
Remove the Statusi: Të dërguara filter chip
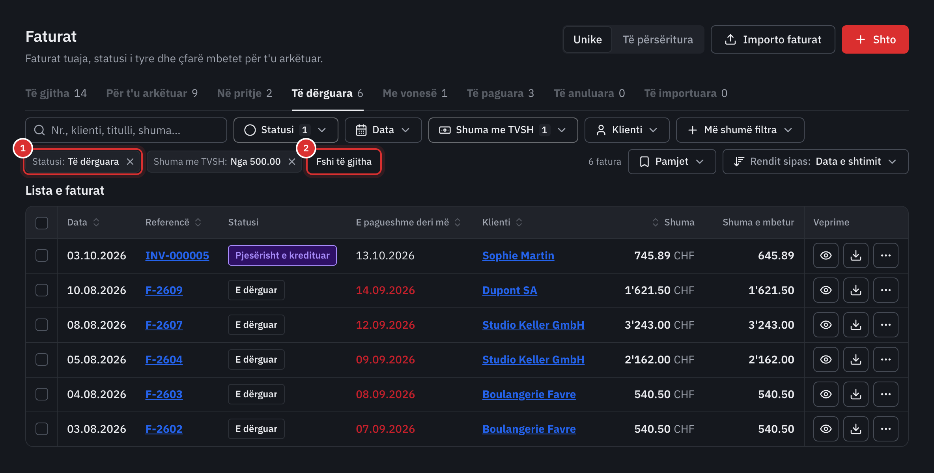click(130, 162)
